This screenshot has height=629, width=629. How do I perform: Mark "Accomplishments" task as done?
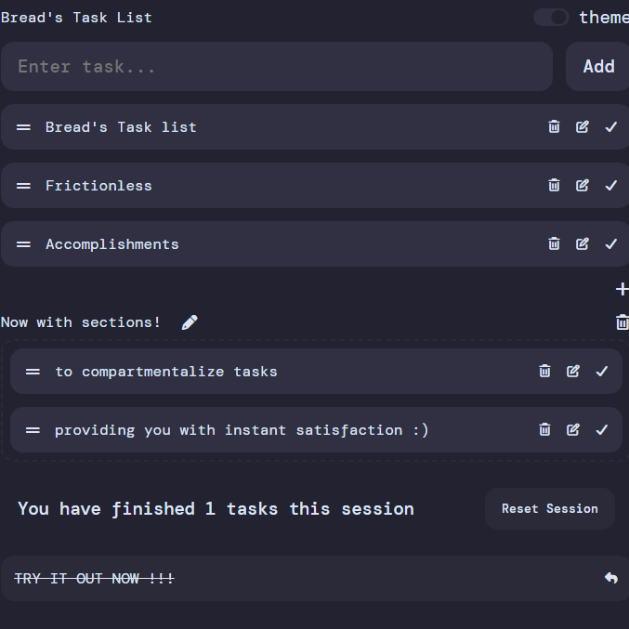610,244
